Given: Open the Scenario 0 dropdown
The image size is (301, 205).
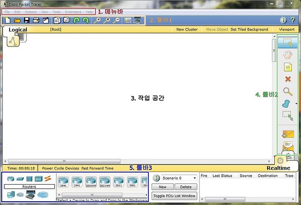Looking at the screenshot, I should click(x=179, y=178).
